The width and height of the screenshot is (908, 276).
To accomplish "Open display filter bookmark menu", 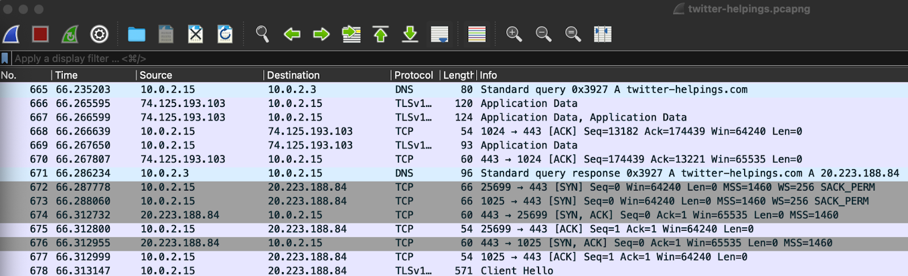I will 5,58.
